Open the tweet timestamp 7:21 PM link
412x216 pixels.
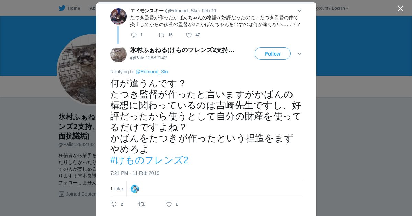click(x=135, y=173)
